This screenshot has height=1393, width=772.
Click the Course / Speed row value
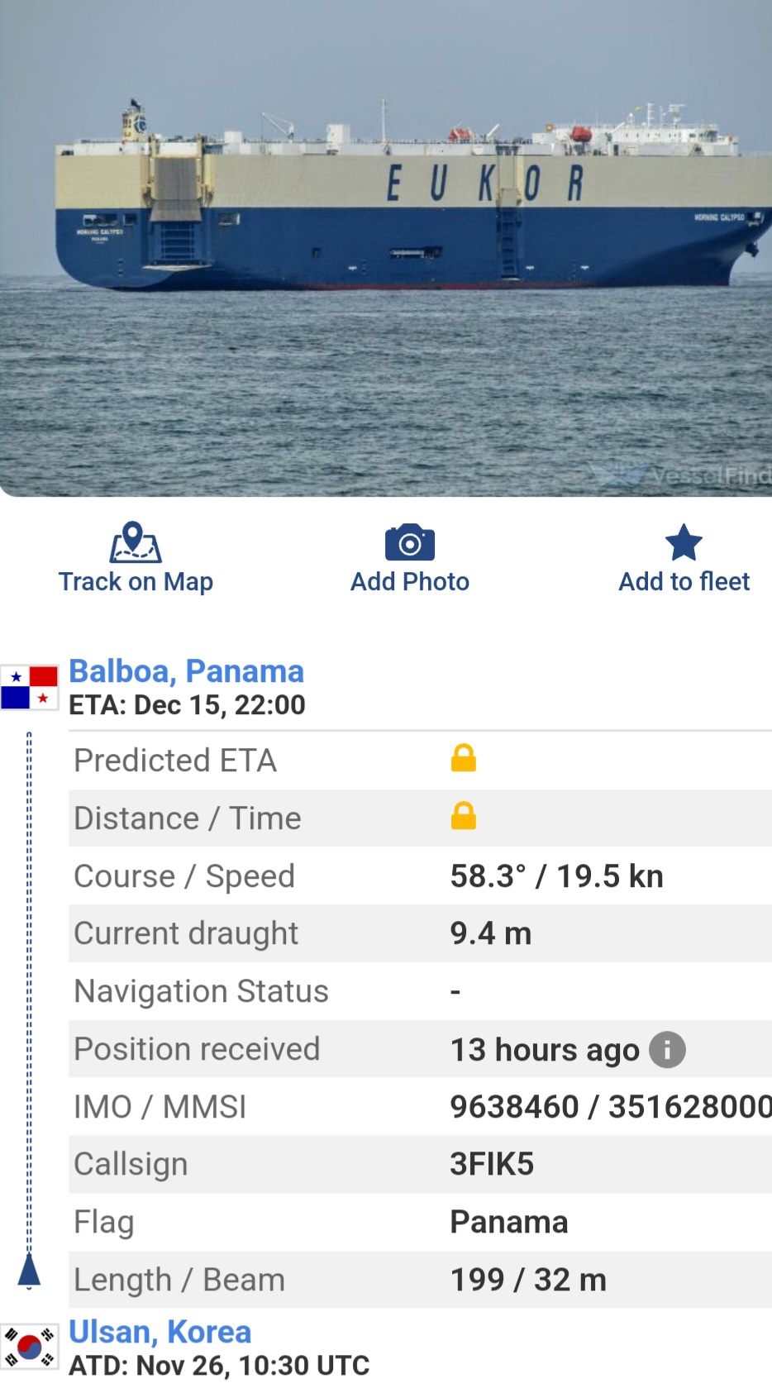pyautogui.click(x=556, y=876)
